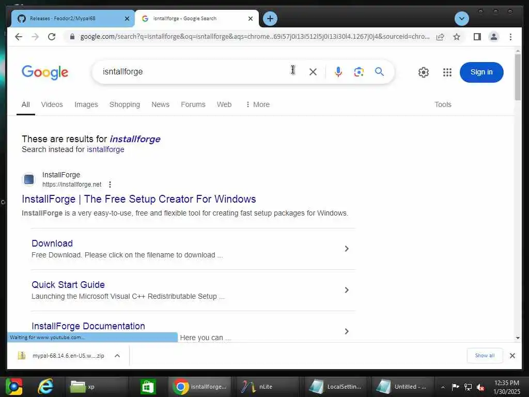Viewport: 529px width, 397px height.
Task: Share this page from address bar
Action: coord(440,37)
